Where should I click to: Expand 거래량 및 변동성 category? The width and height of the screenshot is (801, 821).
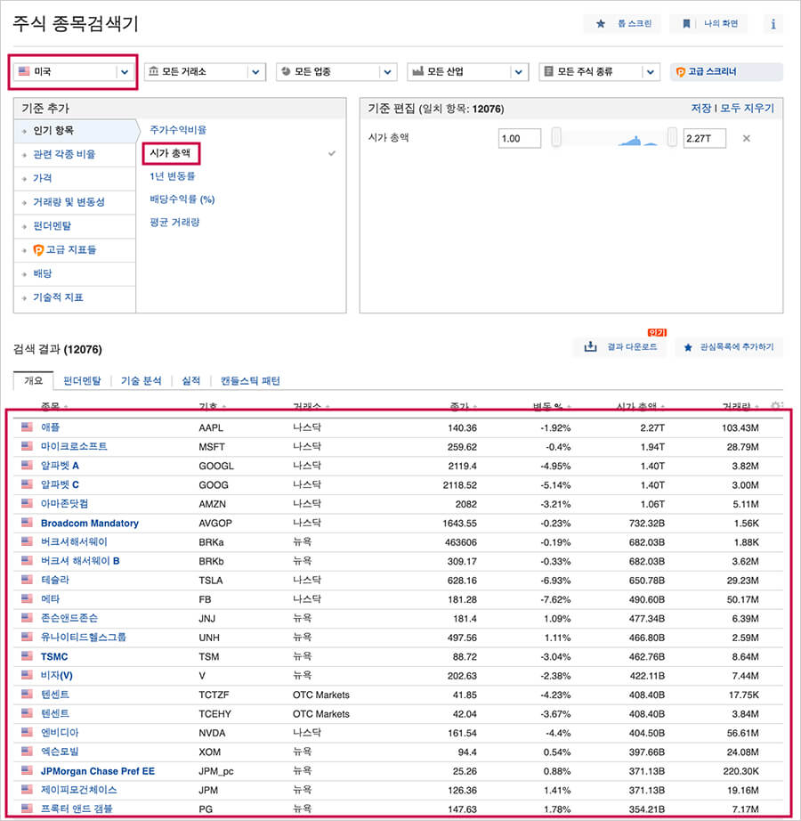(x=75, y=202)
